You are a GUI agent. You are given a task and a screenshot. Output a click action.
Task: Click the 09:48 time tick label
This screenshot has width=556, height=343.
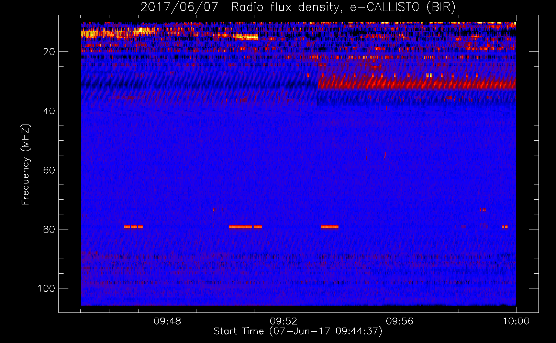167,321
